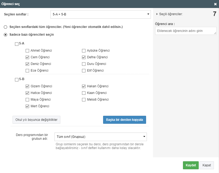Image resolution: width=219 pixels, height=173 pixels.
Task: Open the Seçilen sınıflar dropdown
Action: pos(100,14)
